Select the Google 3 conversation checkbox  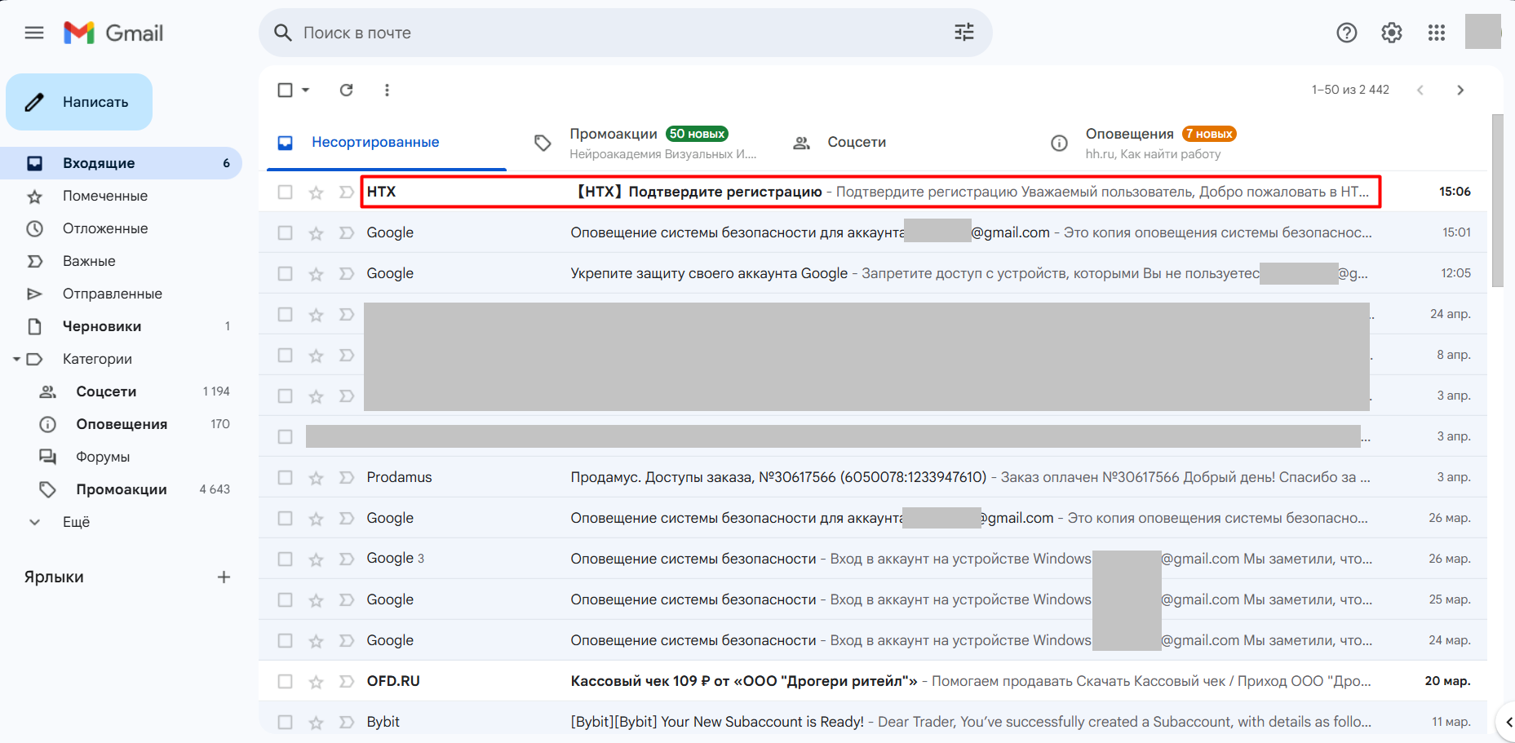point(285,559)
